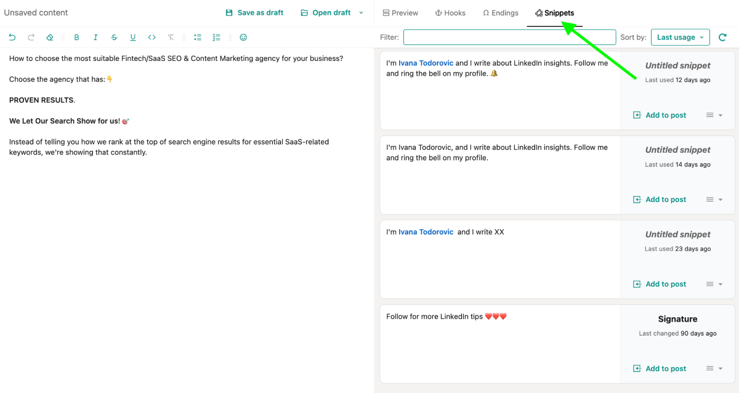
Task: Open the options menu for the Signature snippet
Action: coord(714,368)
